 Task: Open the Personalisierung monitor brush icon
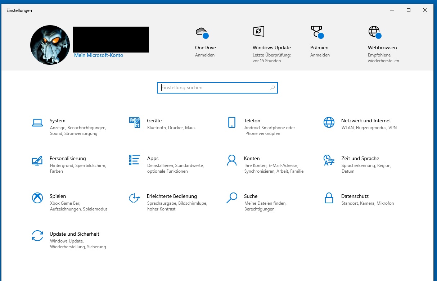37,160
